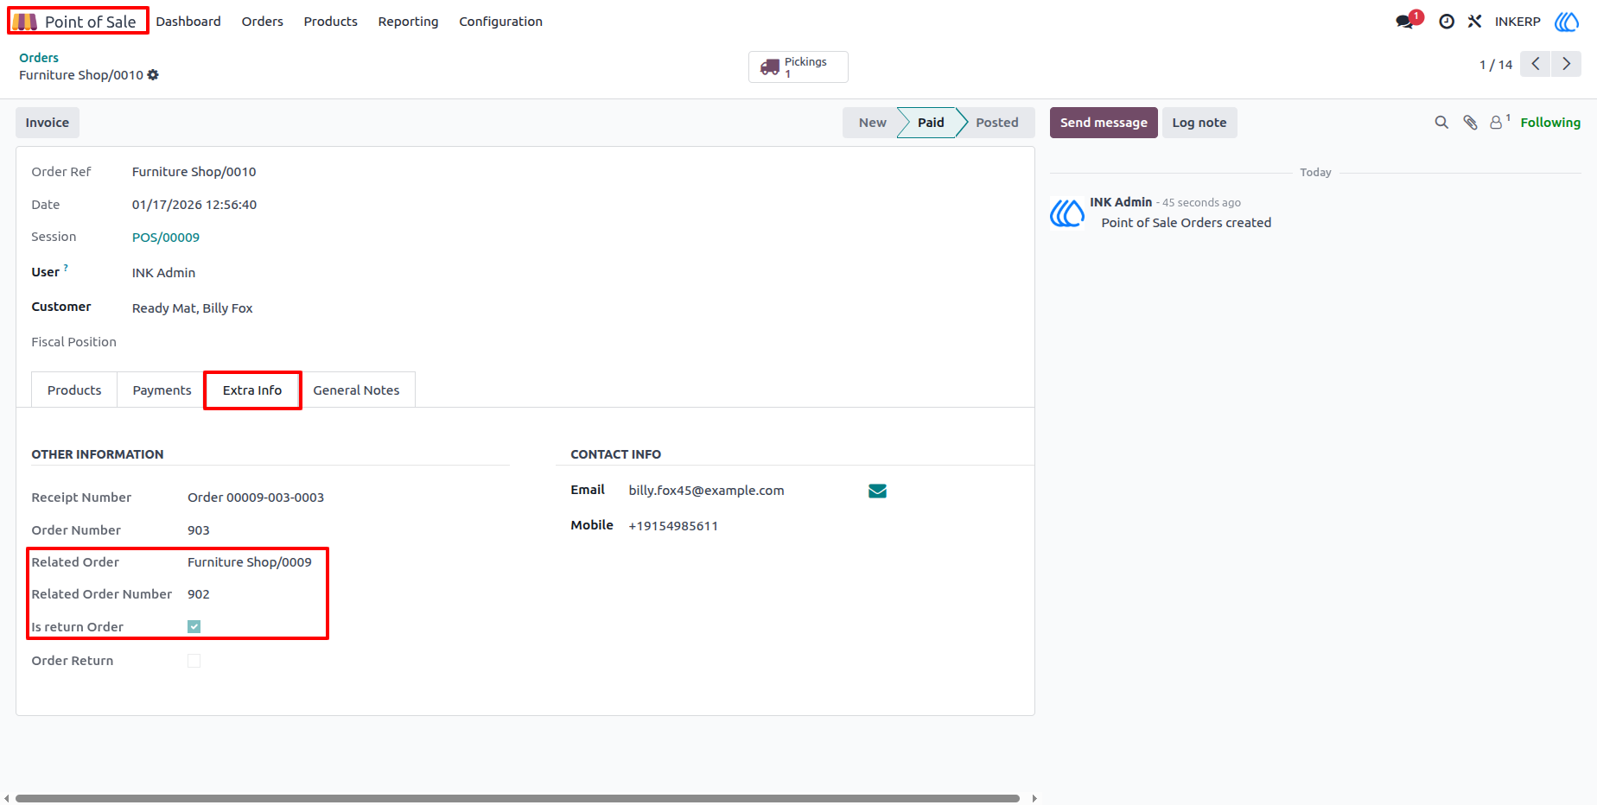Open the Products menu
The width and height of the screenshot is (1597, 805).
[330, 22]
